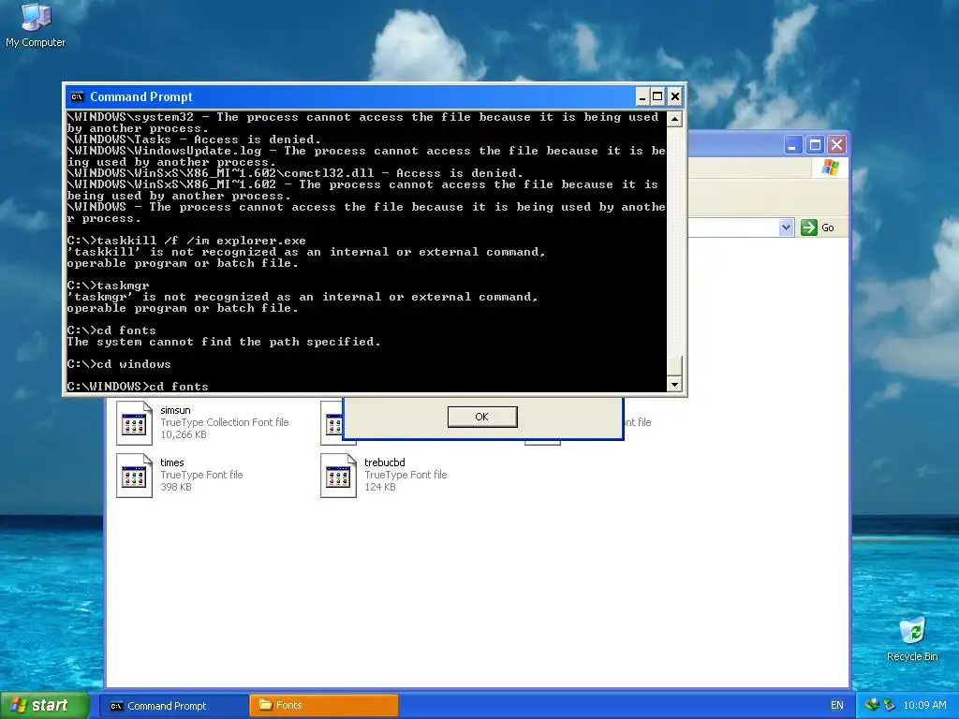This screenshot has height=719, width=959.
Task: Click the 10,266 KB size text
Action: coord(184,434)
